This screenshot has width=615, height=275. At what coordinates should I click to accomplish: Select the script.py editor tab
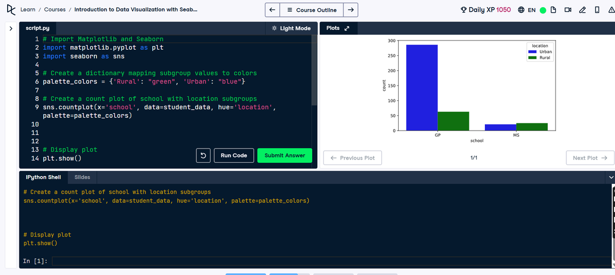click(38, 28)
